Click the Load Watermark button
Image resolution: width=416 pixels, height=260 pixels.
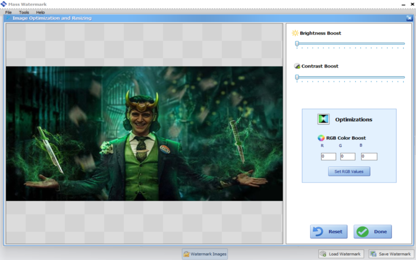click(x=341, y=254)
